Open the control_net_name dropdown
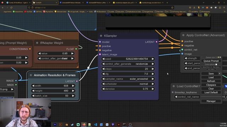 (x=187, y=97)
